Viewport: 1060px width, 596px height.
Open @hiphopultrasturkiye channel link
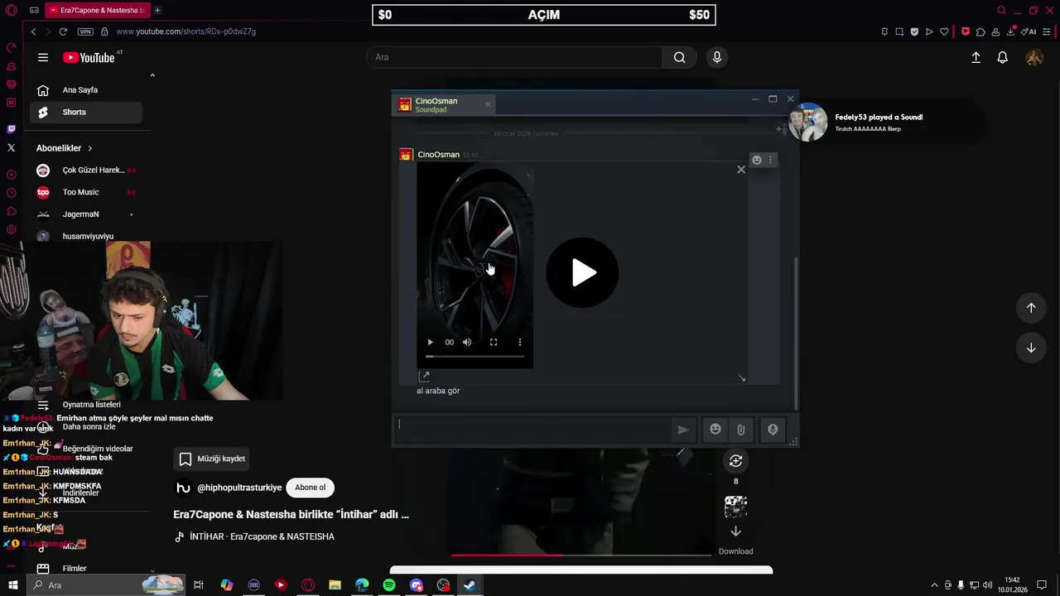point(239,488)
